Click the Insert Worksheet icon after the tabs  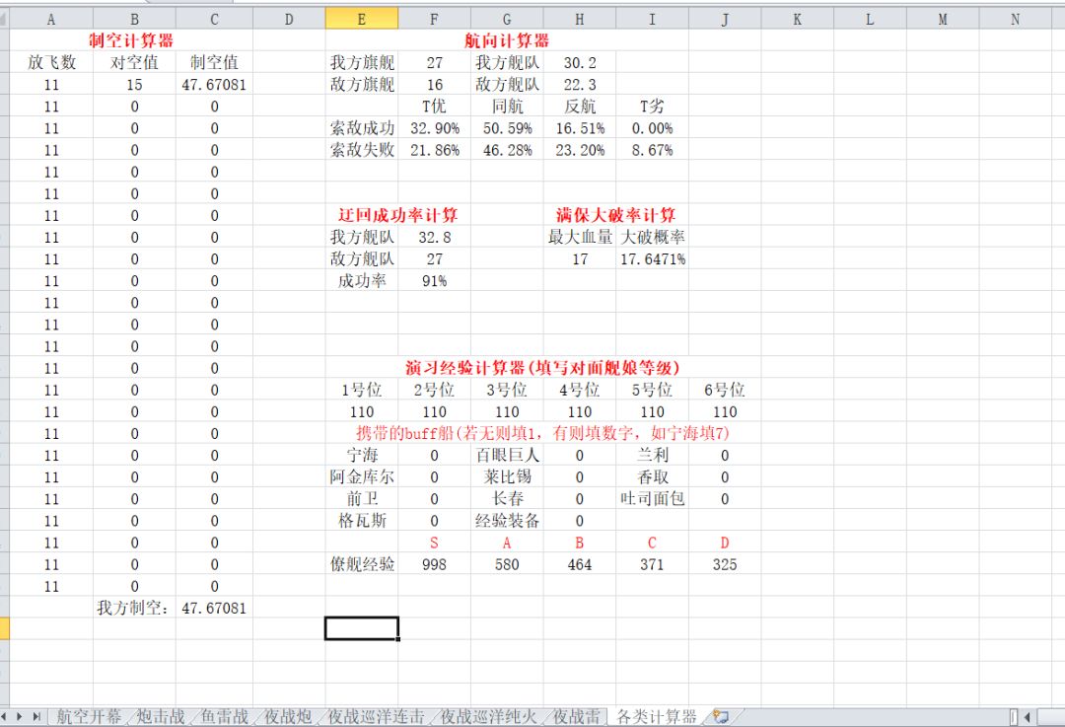[721, 716]
